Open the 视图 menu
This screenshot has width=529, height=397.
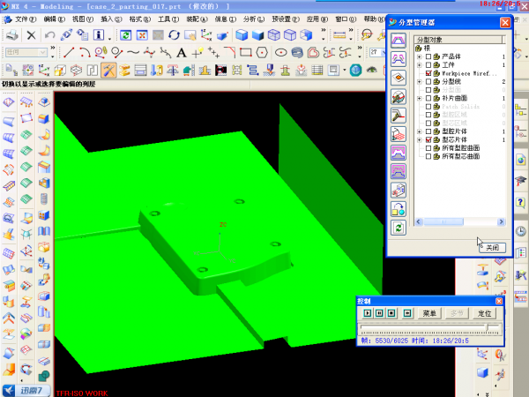coord(83,19)
